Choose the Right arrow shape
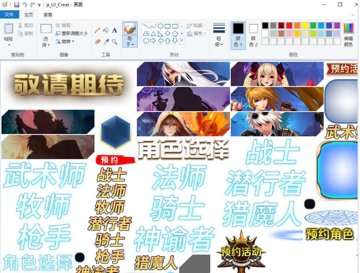The image size is (360, 273). (x=153, y=41)
